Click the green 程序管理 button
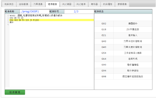Screen dimensions: 156x98 point(15,92)
